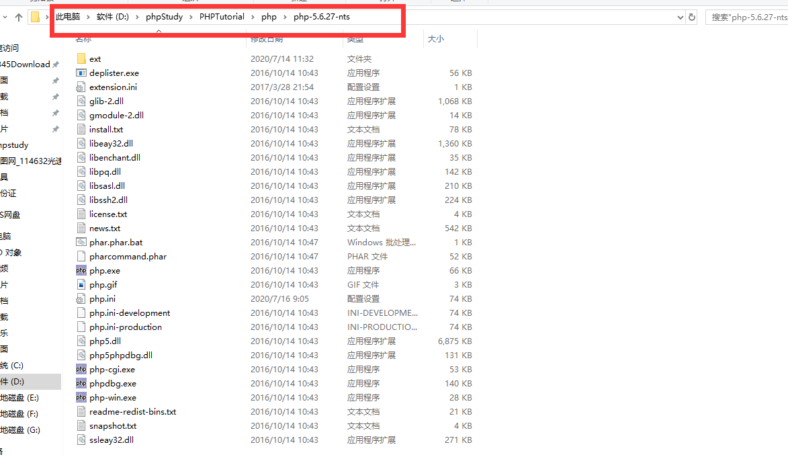
Task: Click the php-5.6.27-nts breadcrumb segment
Action: (322, 17)
